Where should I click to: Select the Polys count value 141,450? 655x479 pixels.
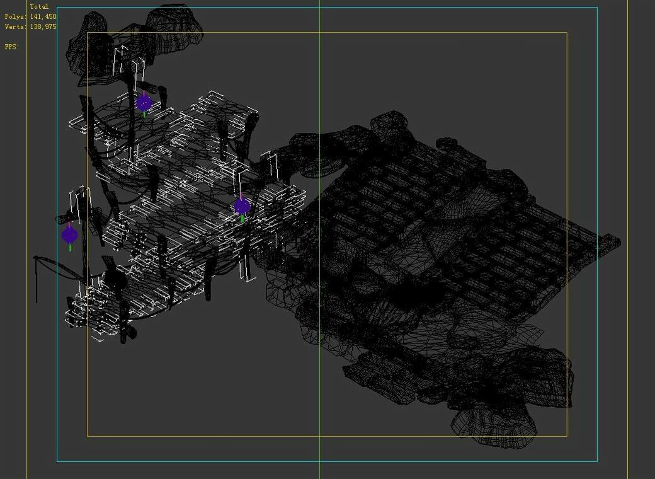43,17
